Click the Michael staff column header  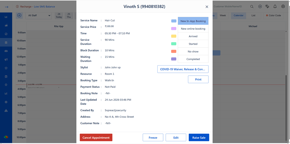253,26
